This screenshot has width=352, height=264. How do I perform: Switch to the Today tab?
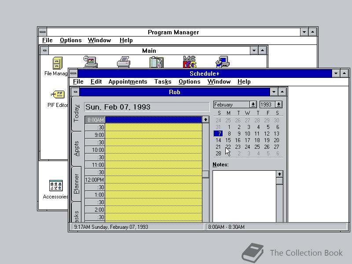click(76, 114)
